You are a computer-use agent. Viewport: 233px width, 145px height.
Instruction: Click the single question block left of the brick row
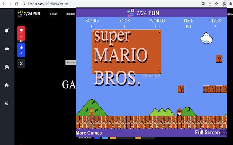(x=181, y=89)
